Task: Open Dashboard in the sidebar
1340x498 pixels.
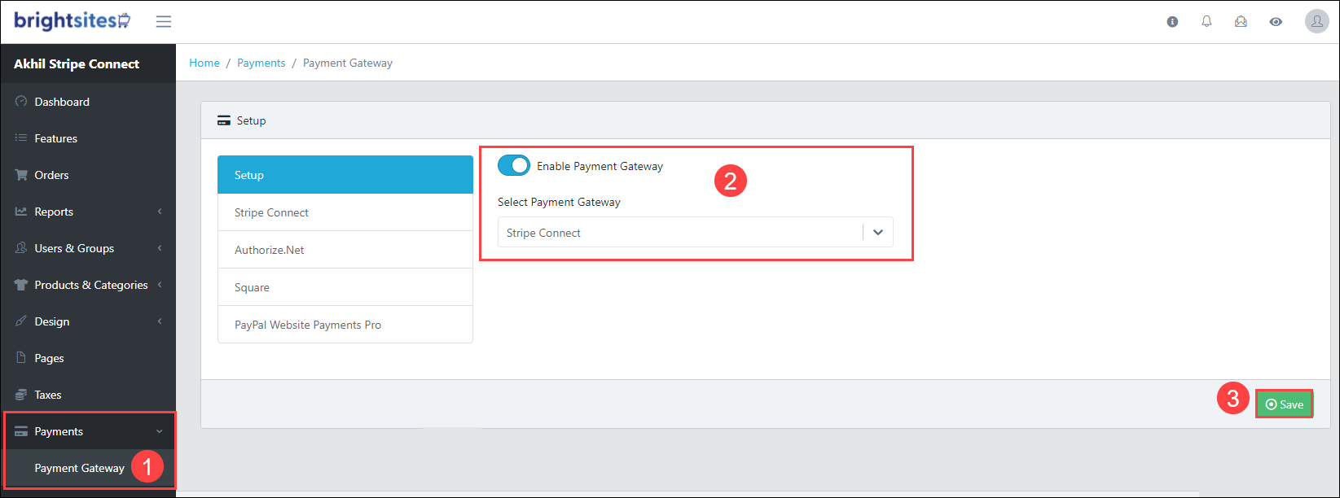Action: [x=88, y=102]
